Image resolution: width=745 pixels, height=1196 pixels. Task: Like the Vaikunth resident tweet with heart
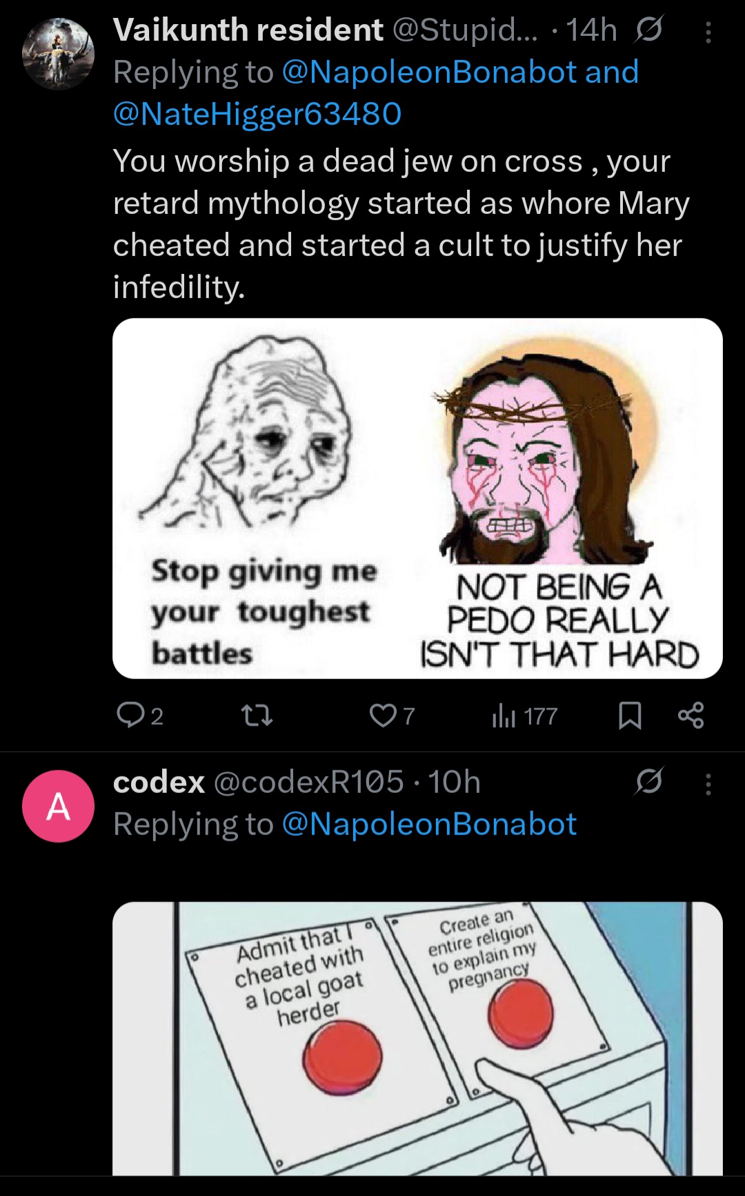[383, 716]
